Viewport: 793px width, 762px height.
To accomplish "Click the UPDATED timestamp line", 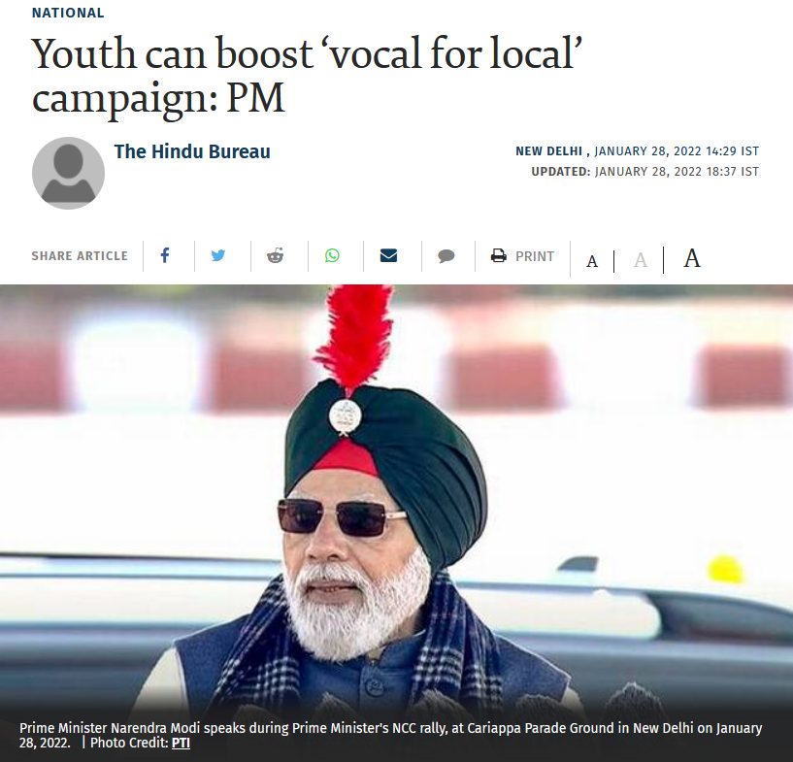I will point(644,172).
